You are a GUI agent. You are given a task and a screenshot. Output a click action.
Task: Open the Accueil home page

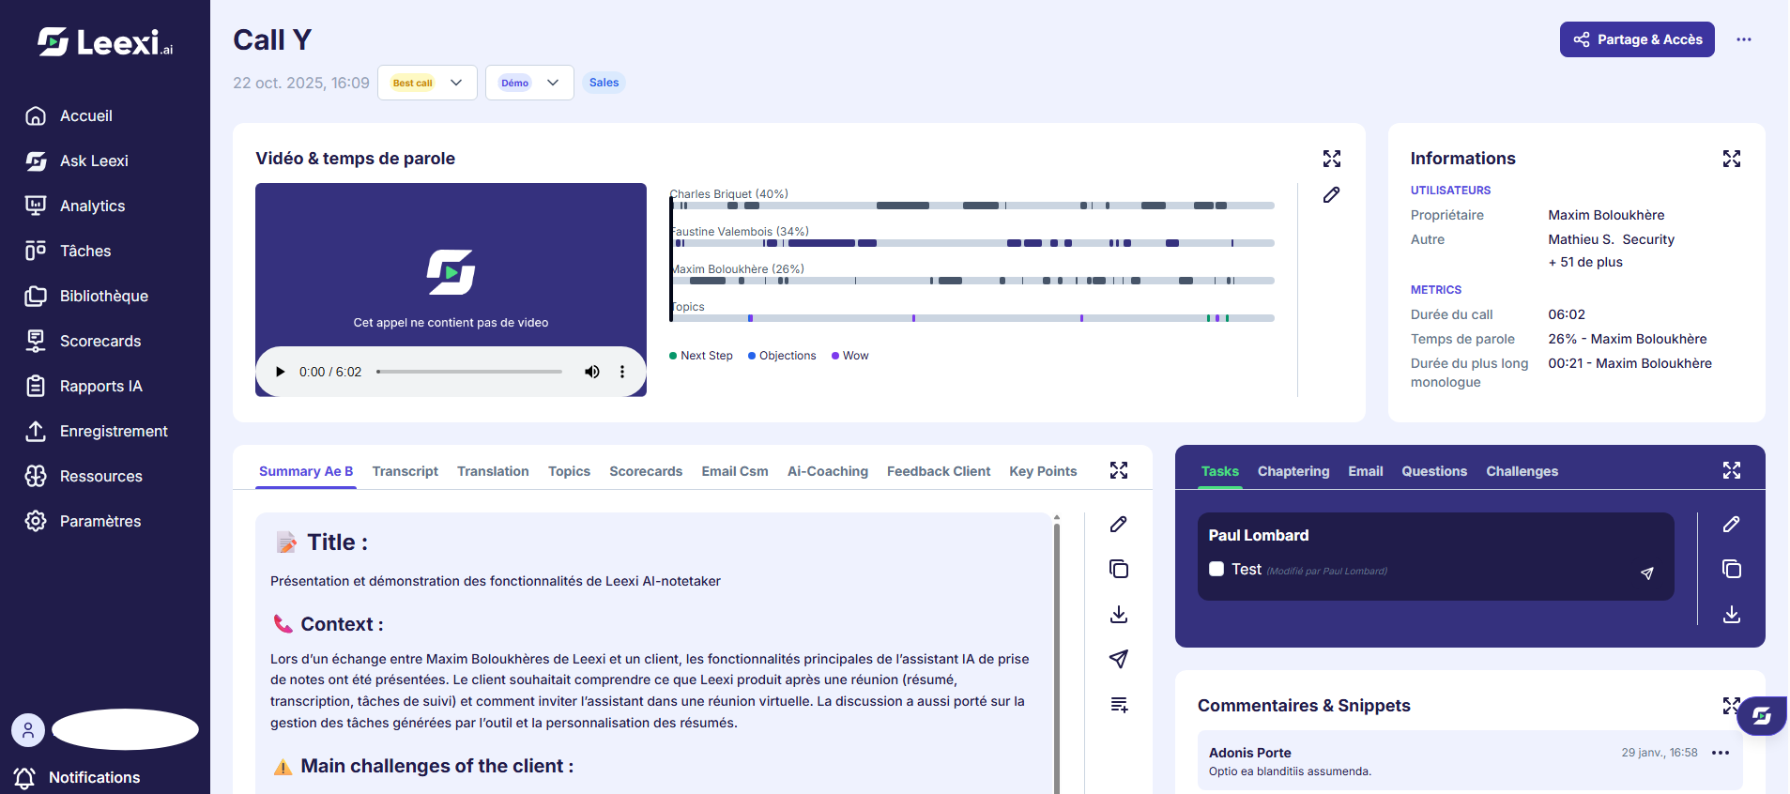[86, 115]
